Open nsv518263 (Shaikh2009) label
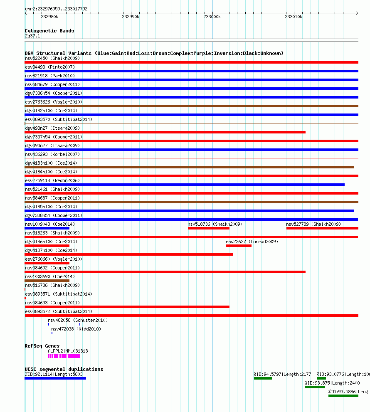 point(52,233)
